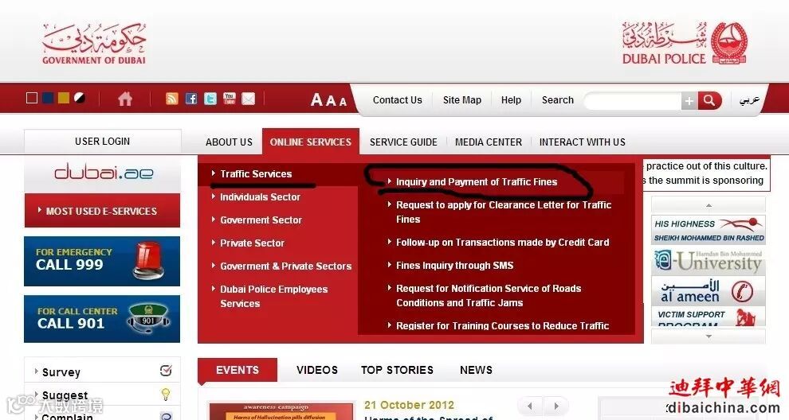This screenshot has height=420, width=789.
Task: Open the e-University banner
Action: click(x=709, y=261)
